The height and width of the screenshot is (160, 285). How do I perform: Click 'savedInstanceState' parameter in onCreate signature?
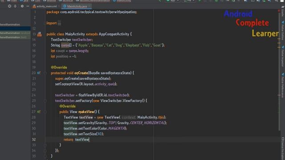(x=116, y=73)
